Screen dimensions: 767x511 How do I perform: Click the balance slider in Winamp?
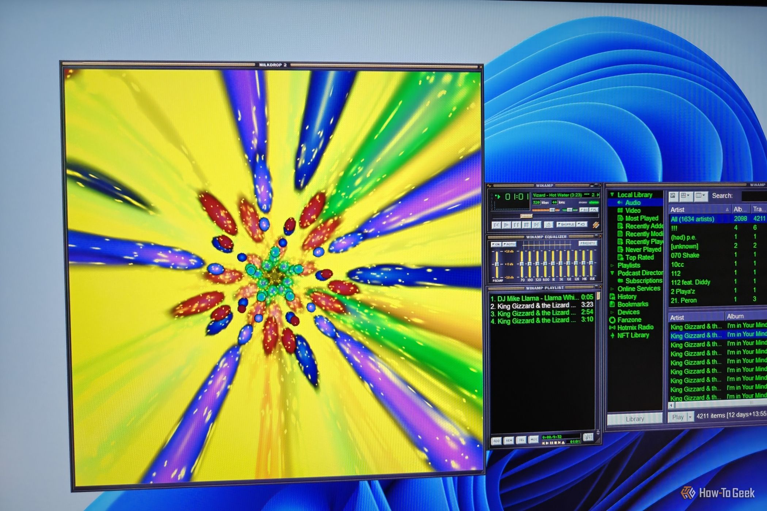point(570,210)
